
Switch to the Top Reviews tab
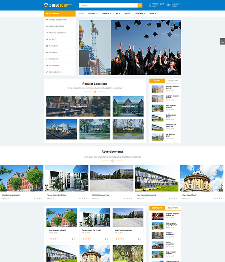pyautogui.click(x=173, y=208)
